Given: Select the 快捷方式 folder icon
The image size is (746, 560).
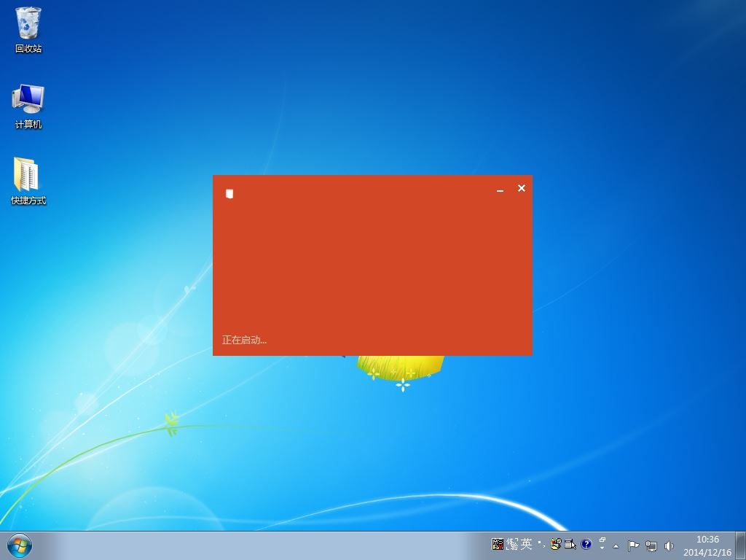Looking at the screenshot, I should [28, 181].
